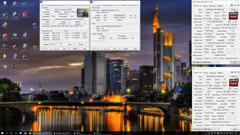Screen dimensions: 240x135
Task: Open the 3D Vision Photo Viewer shortcut
Action: (x=5, y=16)
